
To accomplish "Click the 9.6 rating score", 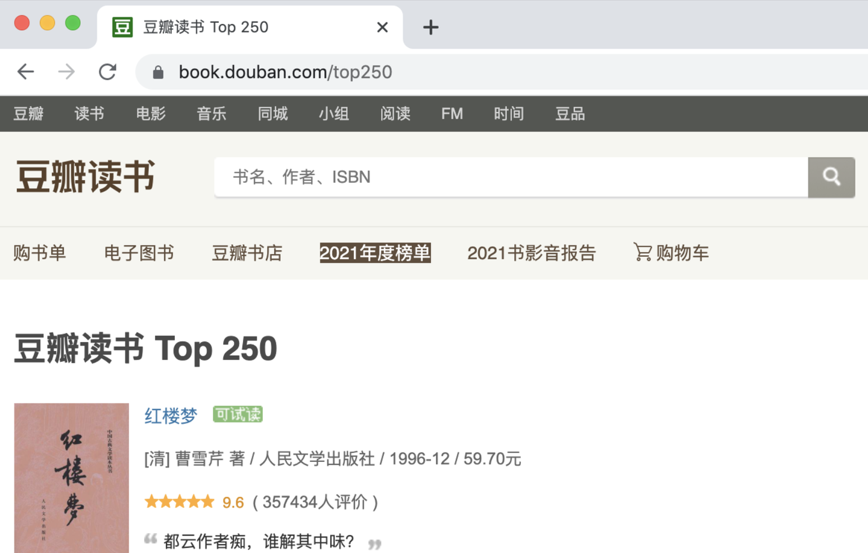I will click(x=233, y=502).
